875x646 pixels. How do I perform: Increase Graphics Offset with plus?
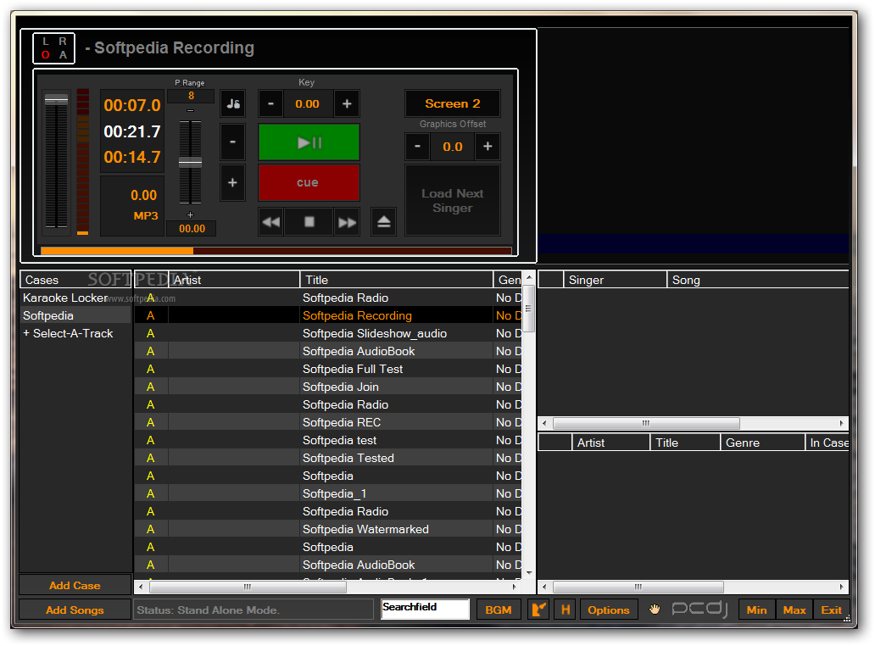[x=488, y=147]
